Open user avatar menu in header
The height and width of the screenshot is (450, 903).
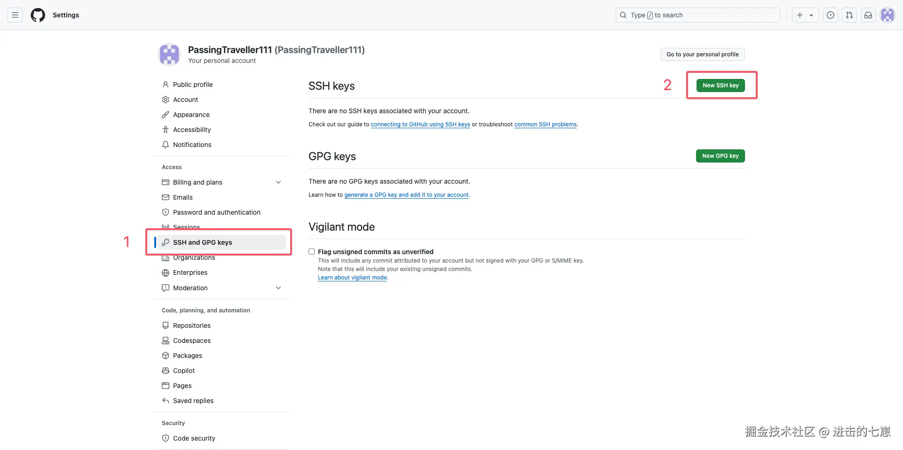coord(887,15)
